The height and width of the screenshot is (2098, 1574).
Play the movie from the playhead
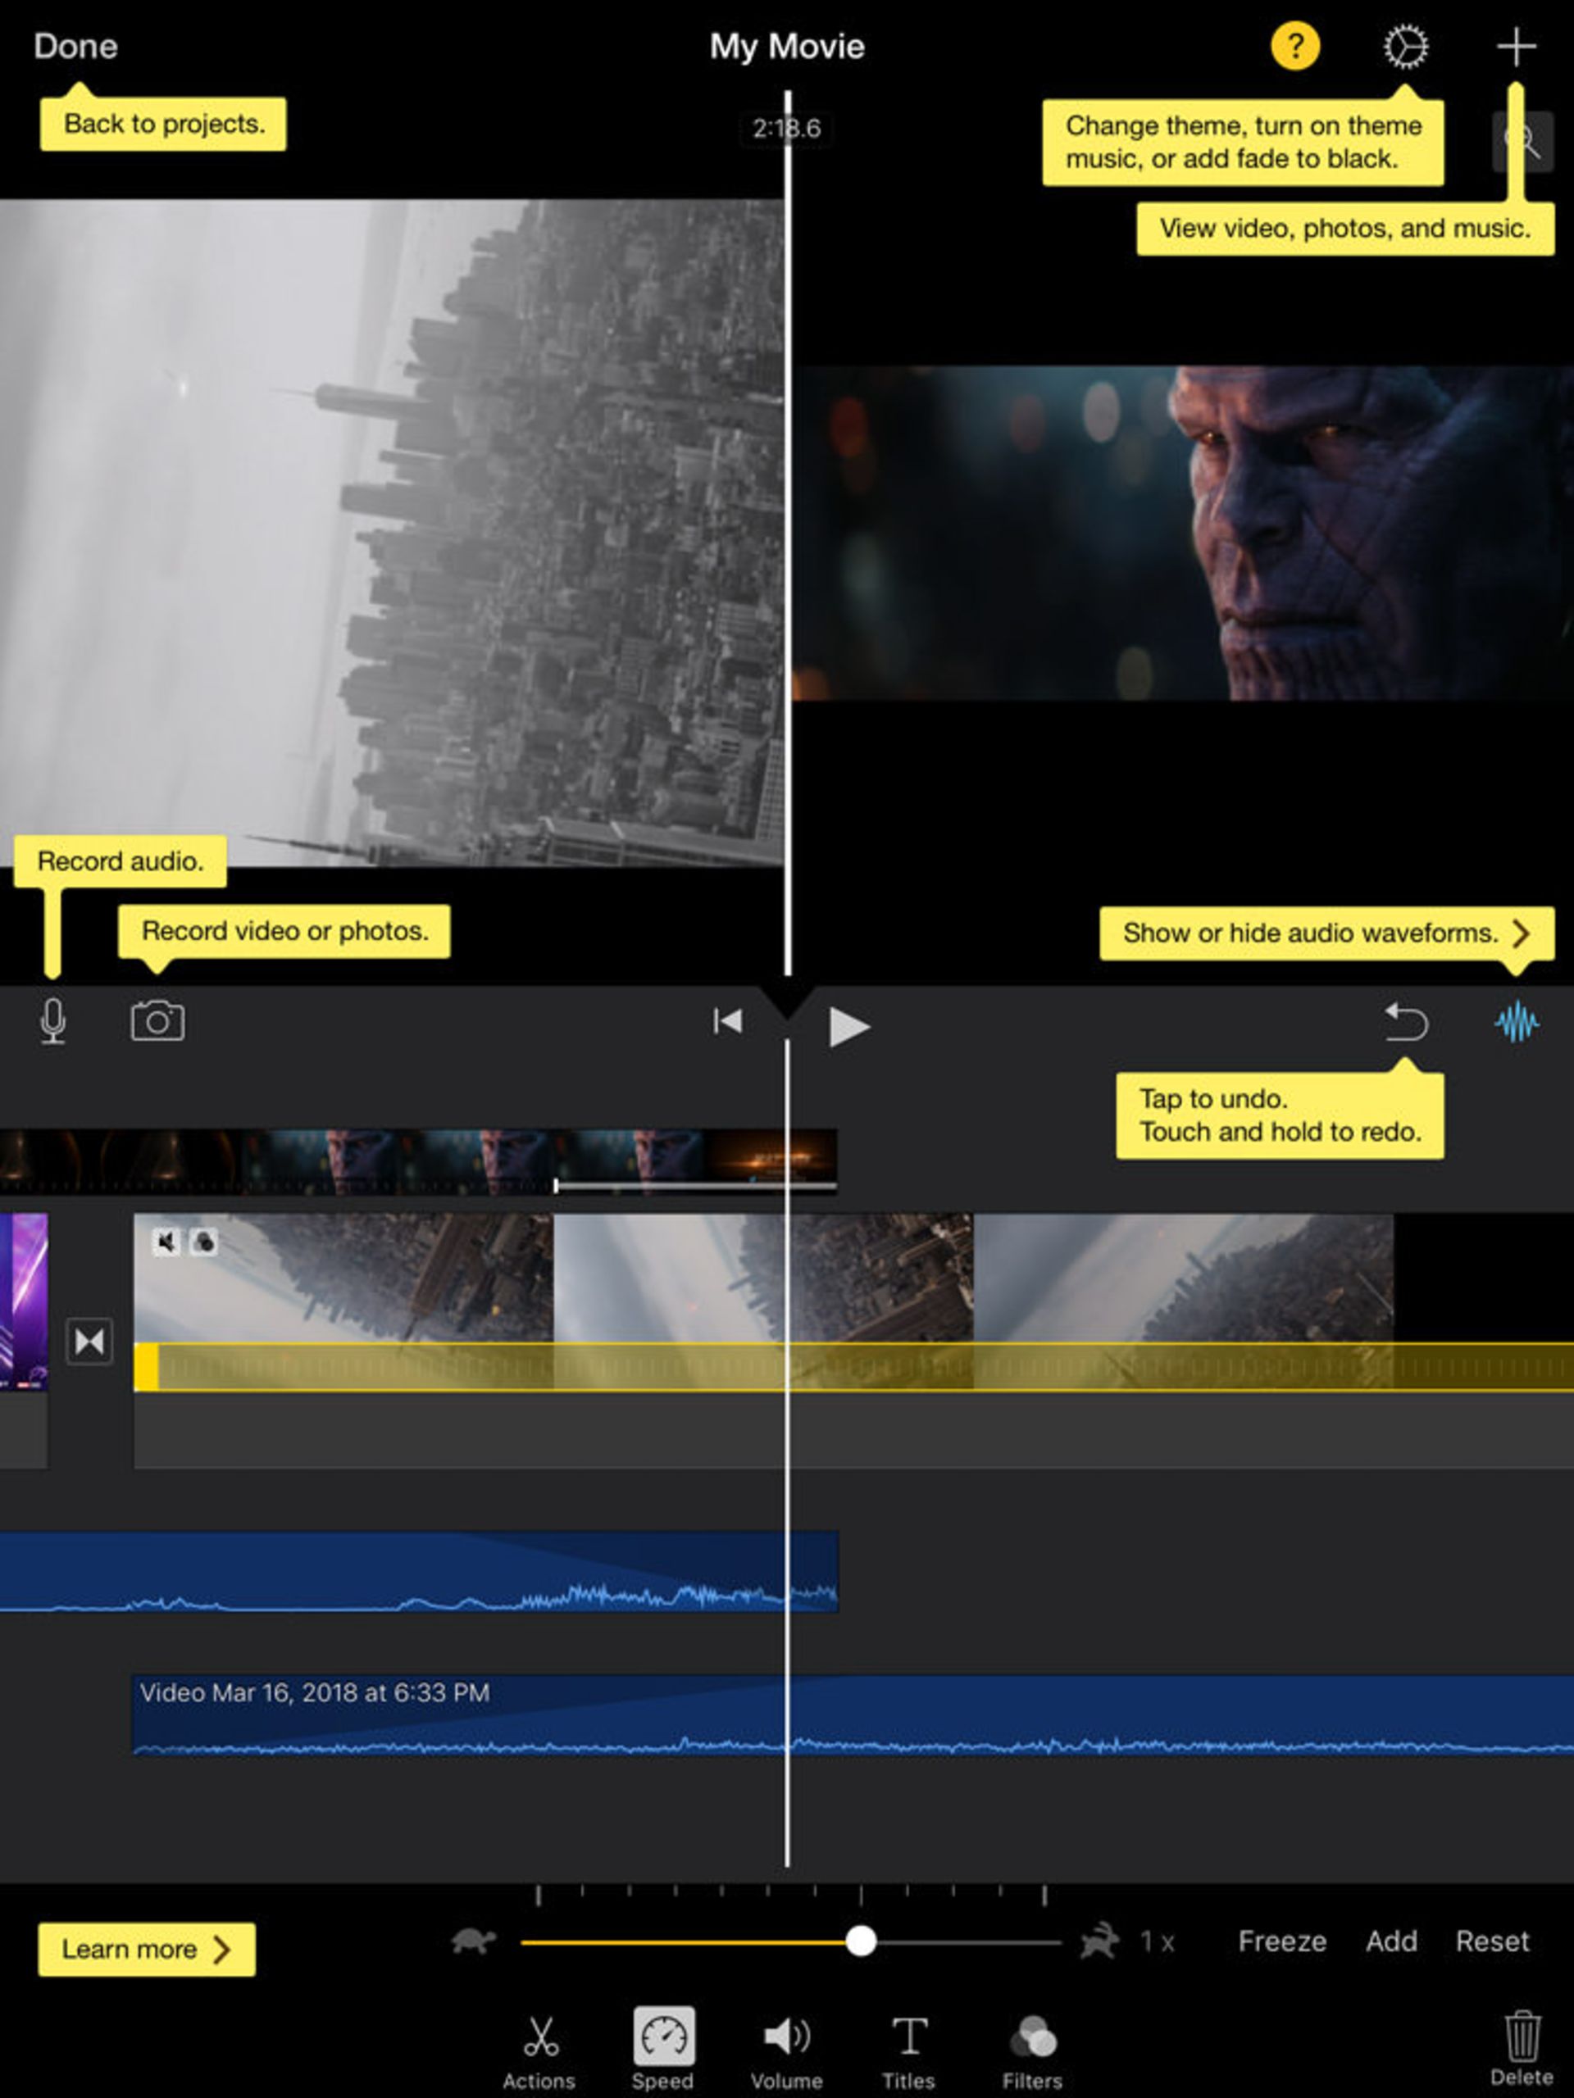click(x=848, y=1024)
